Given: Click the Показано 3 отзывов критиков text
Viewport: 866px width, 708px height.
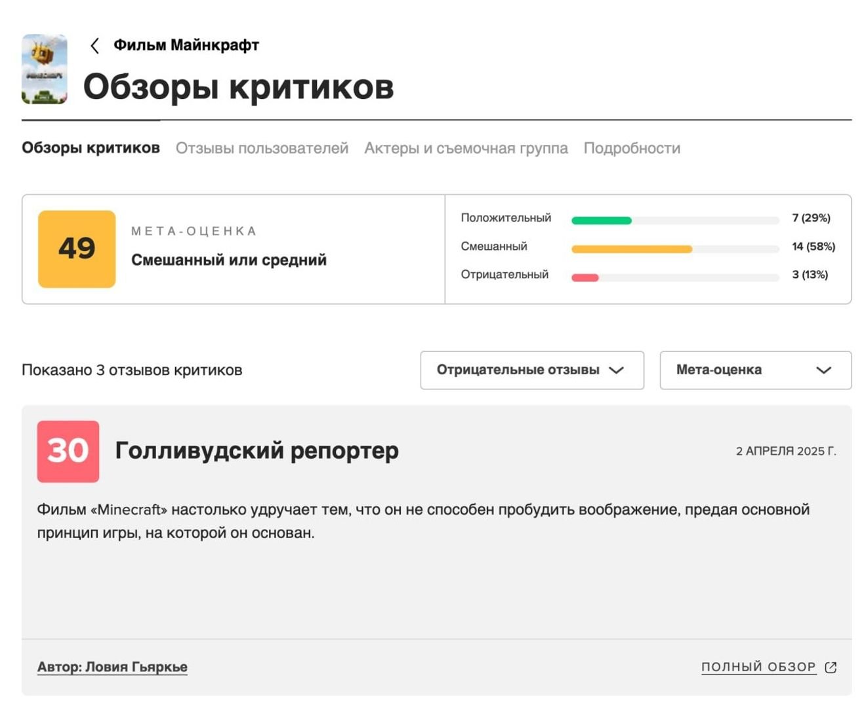Looking at the screenshot, I should pos(132,370).
